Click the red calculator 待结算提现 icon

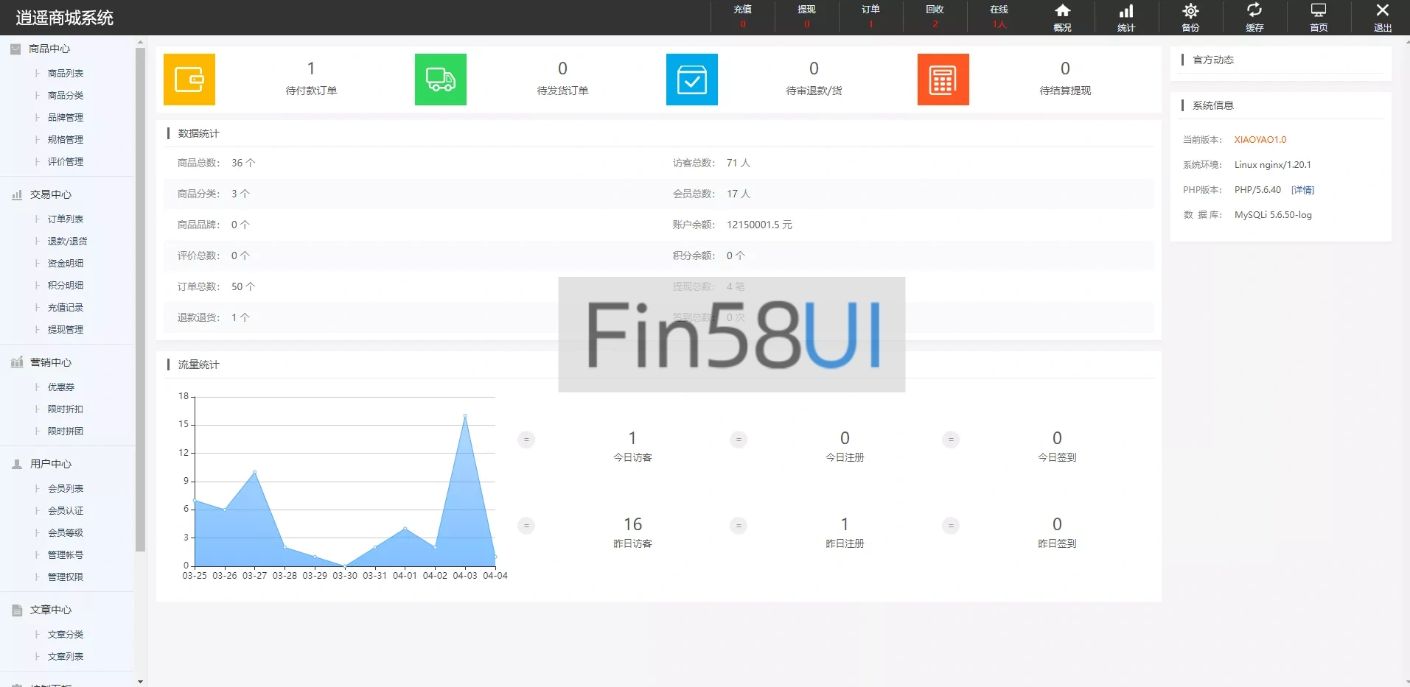[x=943, y=80]
